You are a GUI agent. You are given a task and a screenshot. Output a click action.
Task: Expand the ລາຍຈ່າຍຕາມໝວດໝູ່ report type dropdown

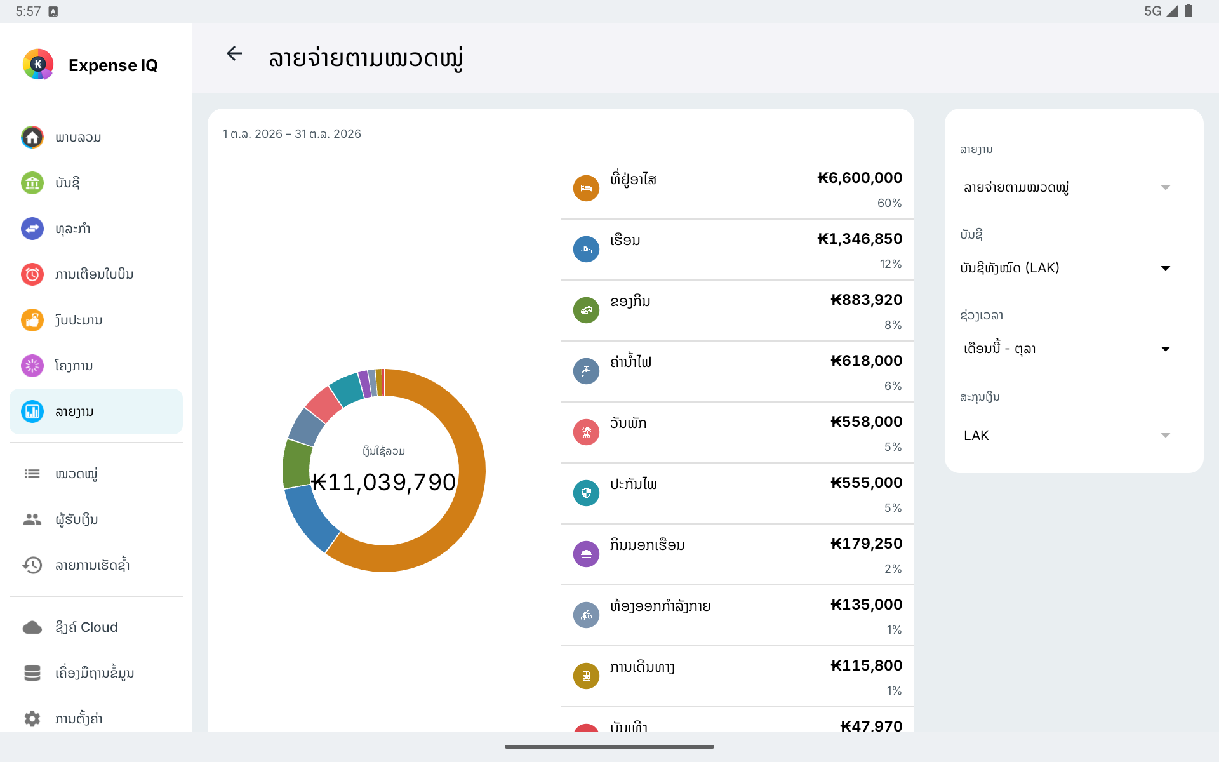point(1067,187)
